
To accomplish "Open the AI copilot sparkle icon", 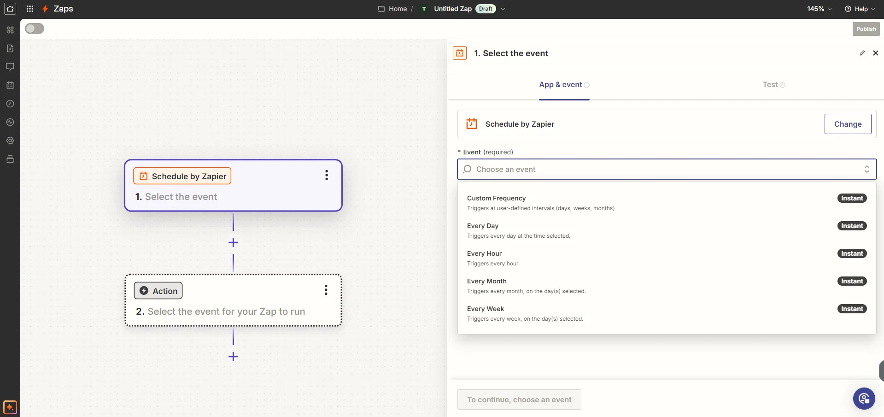I will (x=10, y=407).
